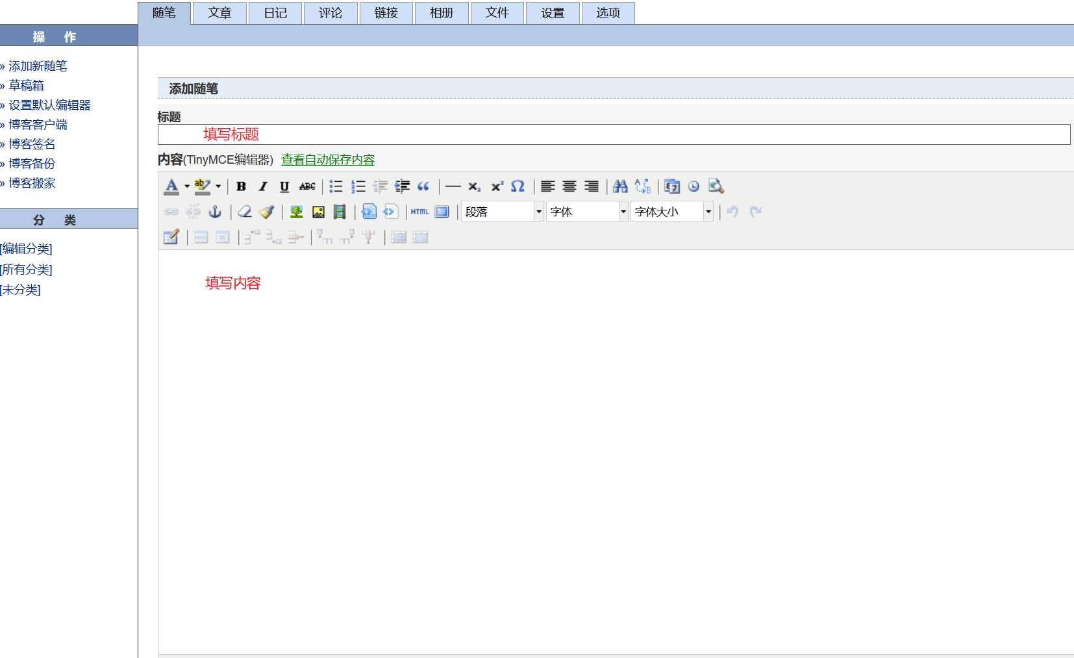Insert a horizontal rule

[x=453, y=186]
